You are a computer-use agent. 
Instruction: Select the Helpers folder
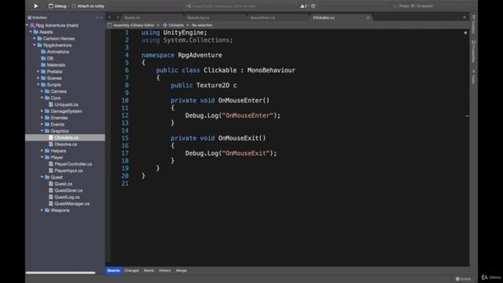click(55, 151)
